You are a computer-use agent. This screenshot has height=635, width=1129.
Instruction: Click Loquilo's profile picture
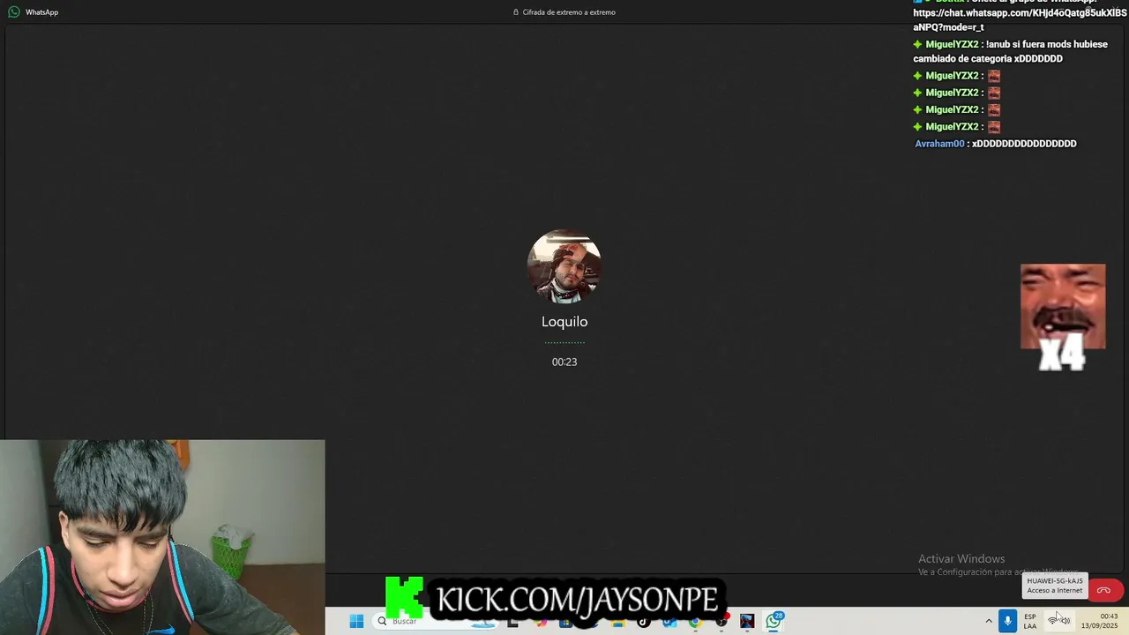point(564,266)
